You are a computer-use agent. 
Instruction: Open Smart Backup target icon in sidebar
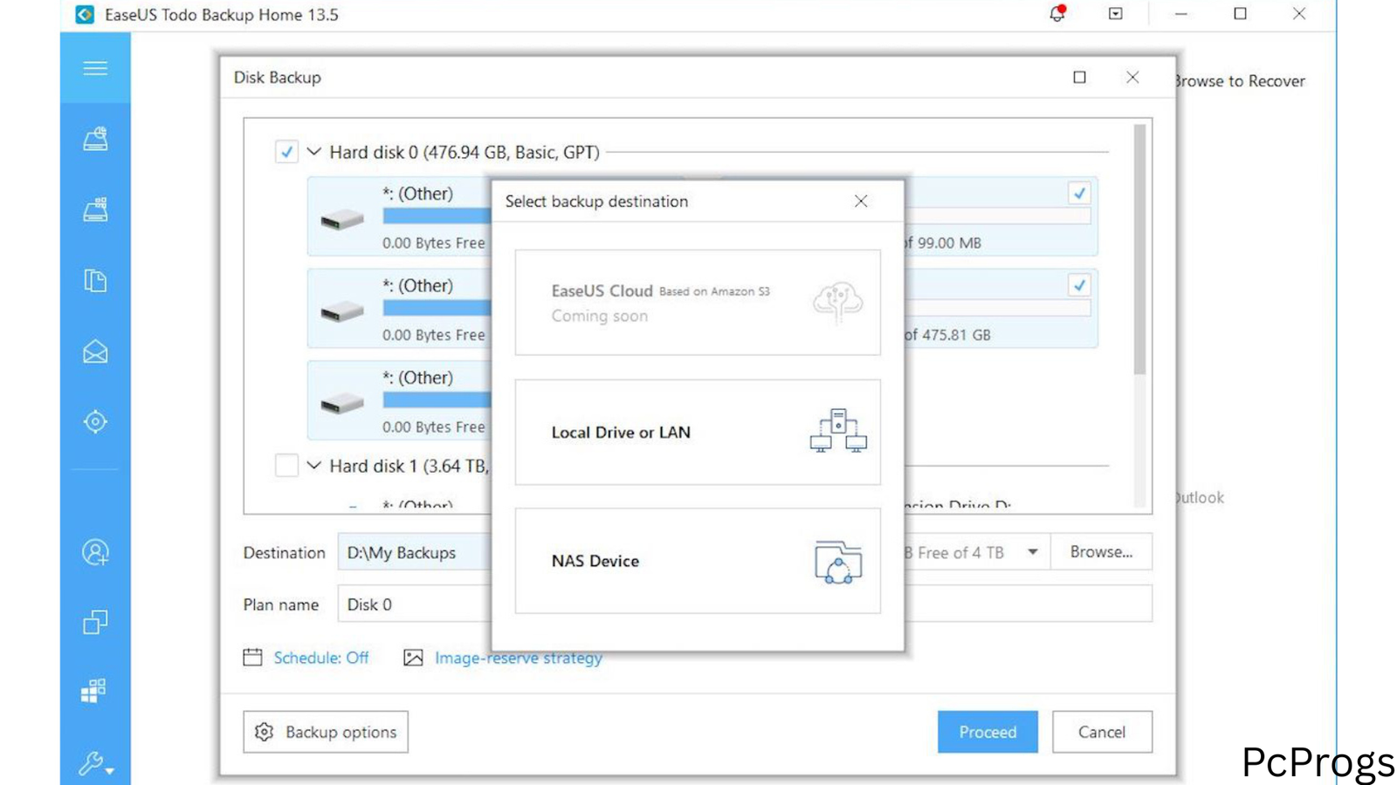point(95,422)
